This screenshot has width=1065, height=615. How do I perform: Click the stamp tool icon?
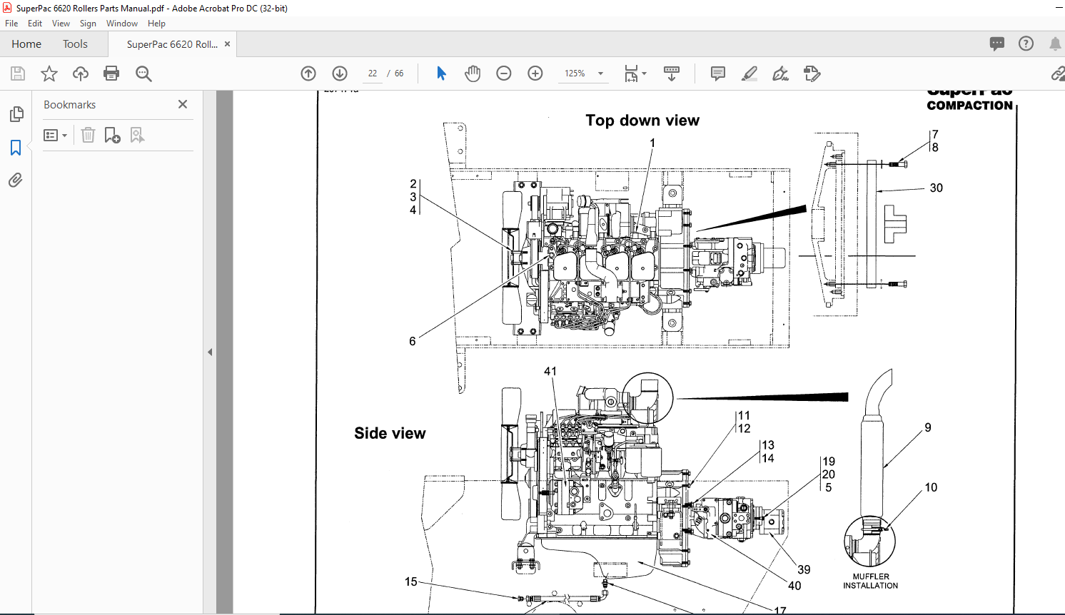tap(812, 73)
